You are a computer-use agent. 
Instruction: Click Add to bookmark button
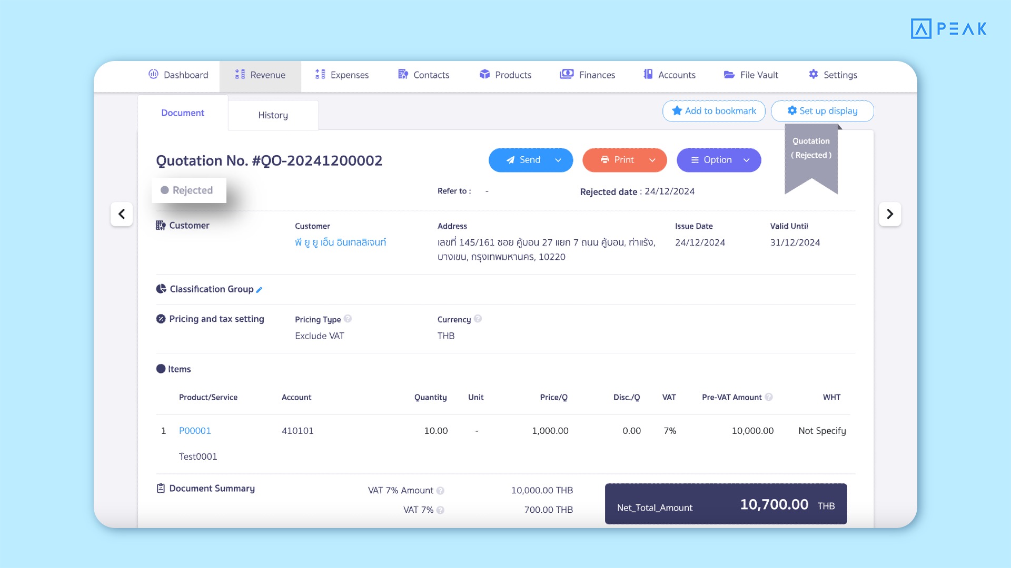pyautogui.click(x=713, y=111)
